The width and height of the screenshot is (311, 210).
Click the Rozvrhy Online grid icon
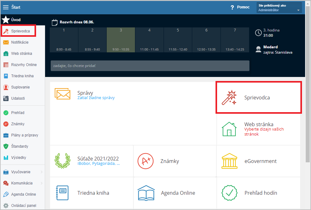(6, 65)
